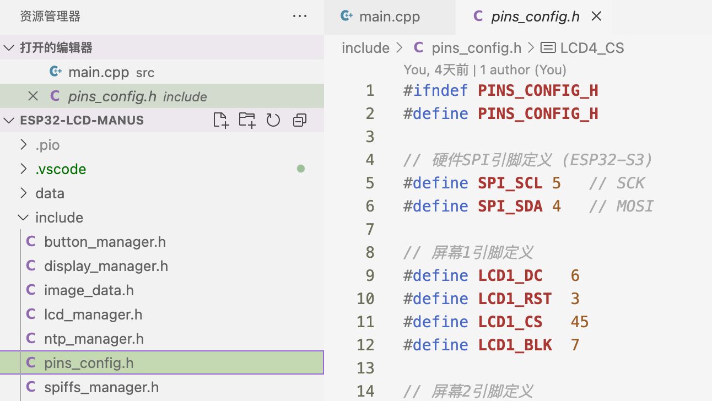This screenshot has width=712, height=401.
Task: Click the LCD4_CS breadcrumb symbol
Action: coord(592,48)
